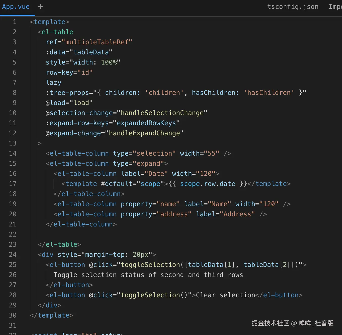Viewport: 342px width, 335px height.
Task: Click line number 30 in the gutter
Action: pos(13,315)
